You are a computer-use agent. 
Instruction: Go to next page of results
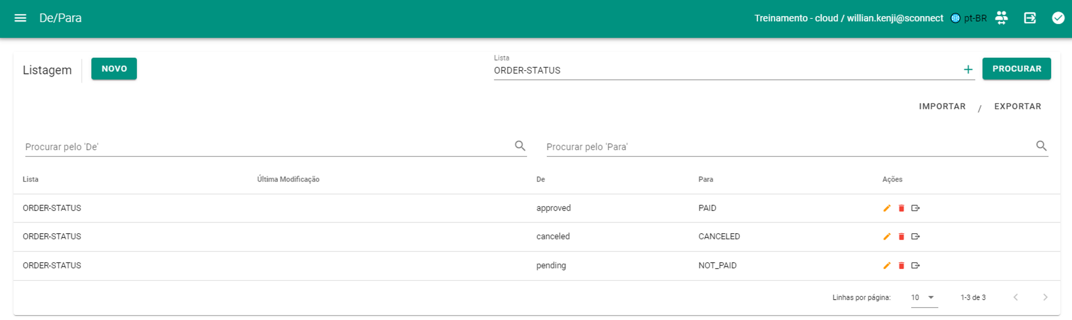[1045, 297]
